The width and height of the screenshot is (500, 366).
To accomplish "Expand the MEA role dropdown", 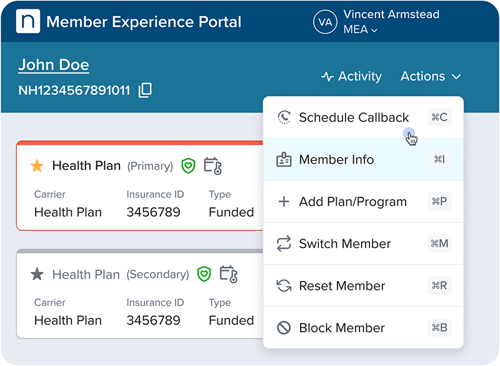I will [361, 30].
